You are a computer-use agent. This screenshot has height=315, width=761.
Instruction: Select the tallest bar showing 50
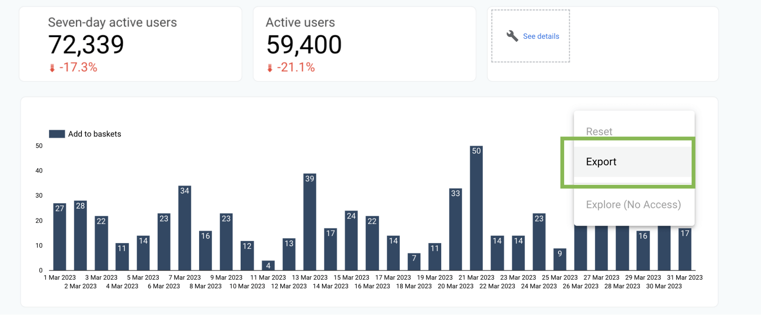(476, 207)
